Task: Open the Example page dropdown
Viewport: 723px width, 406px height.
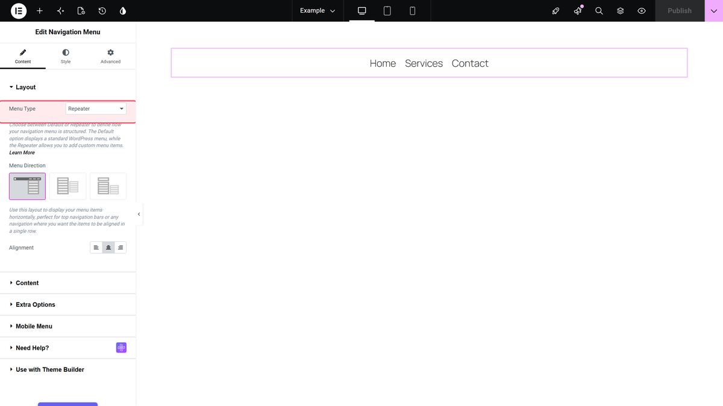Action: coord(318,11)
